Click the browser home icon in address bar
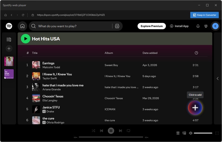Viewport: 222px width, 142px height. tap(6, 15)
